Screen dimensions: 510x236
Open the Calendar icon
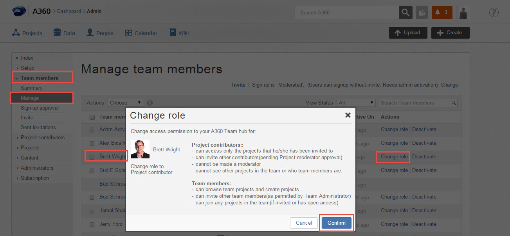(129, 32)
